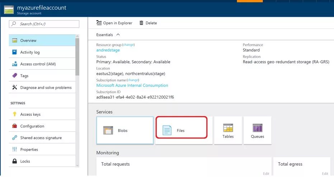The height and width of the screenshot is (177, 334).
Task: Open the Properties settings item
Action: (x=42, y=149)
